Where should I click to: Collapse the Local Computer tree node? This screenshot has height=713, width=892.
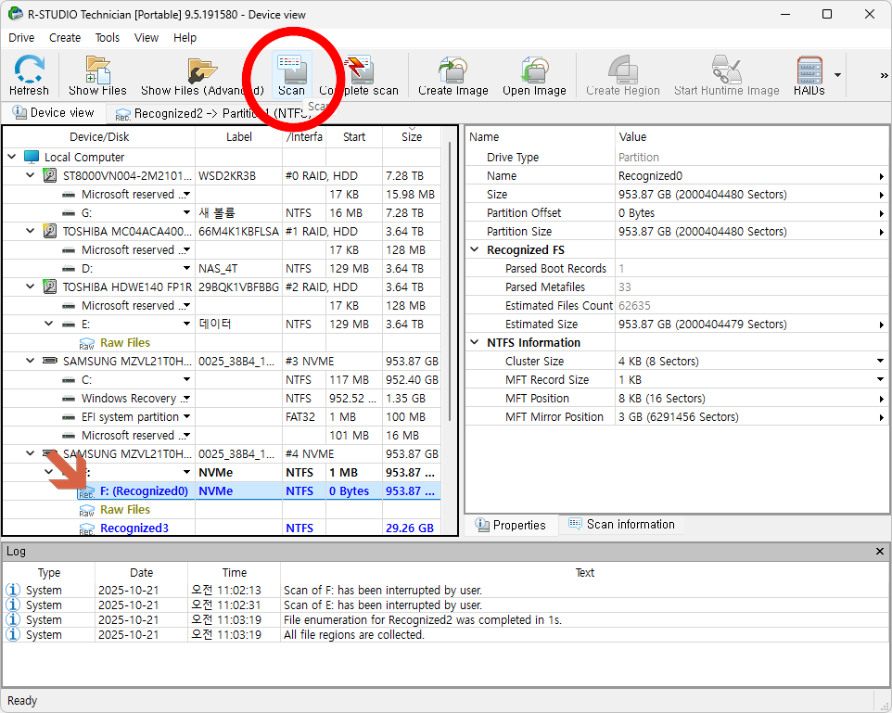pyautogui.click(x=12, y=158)
